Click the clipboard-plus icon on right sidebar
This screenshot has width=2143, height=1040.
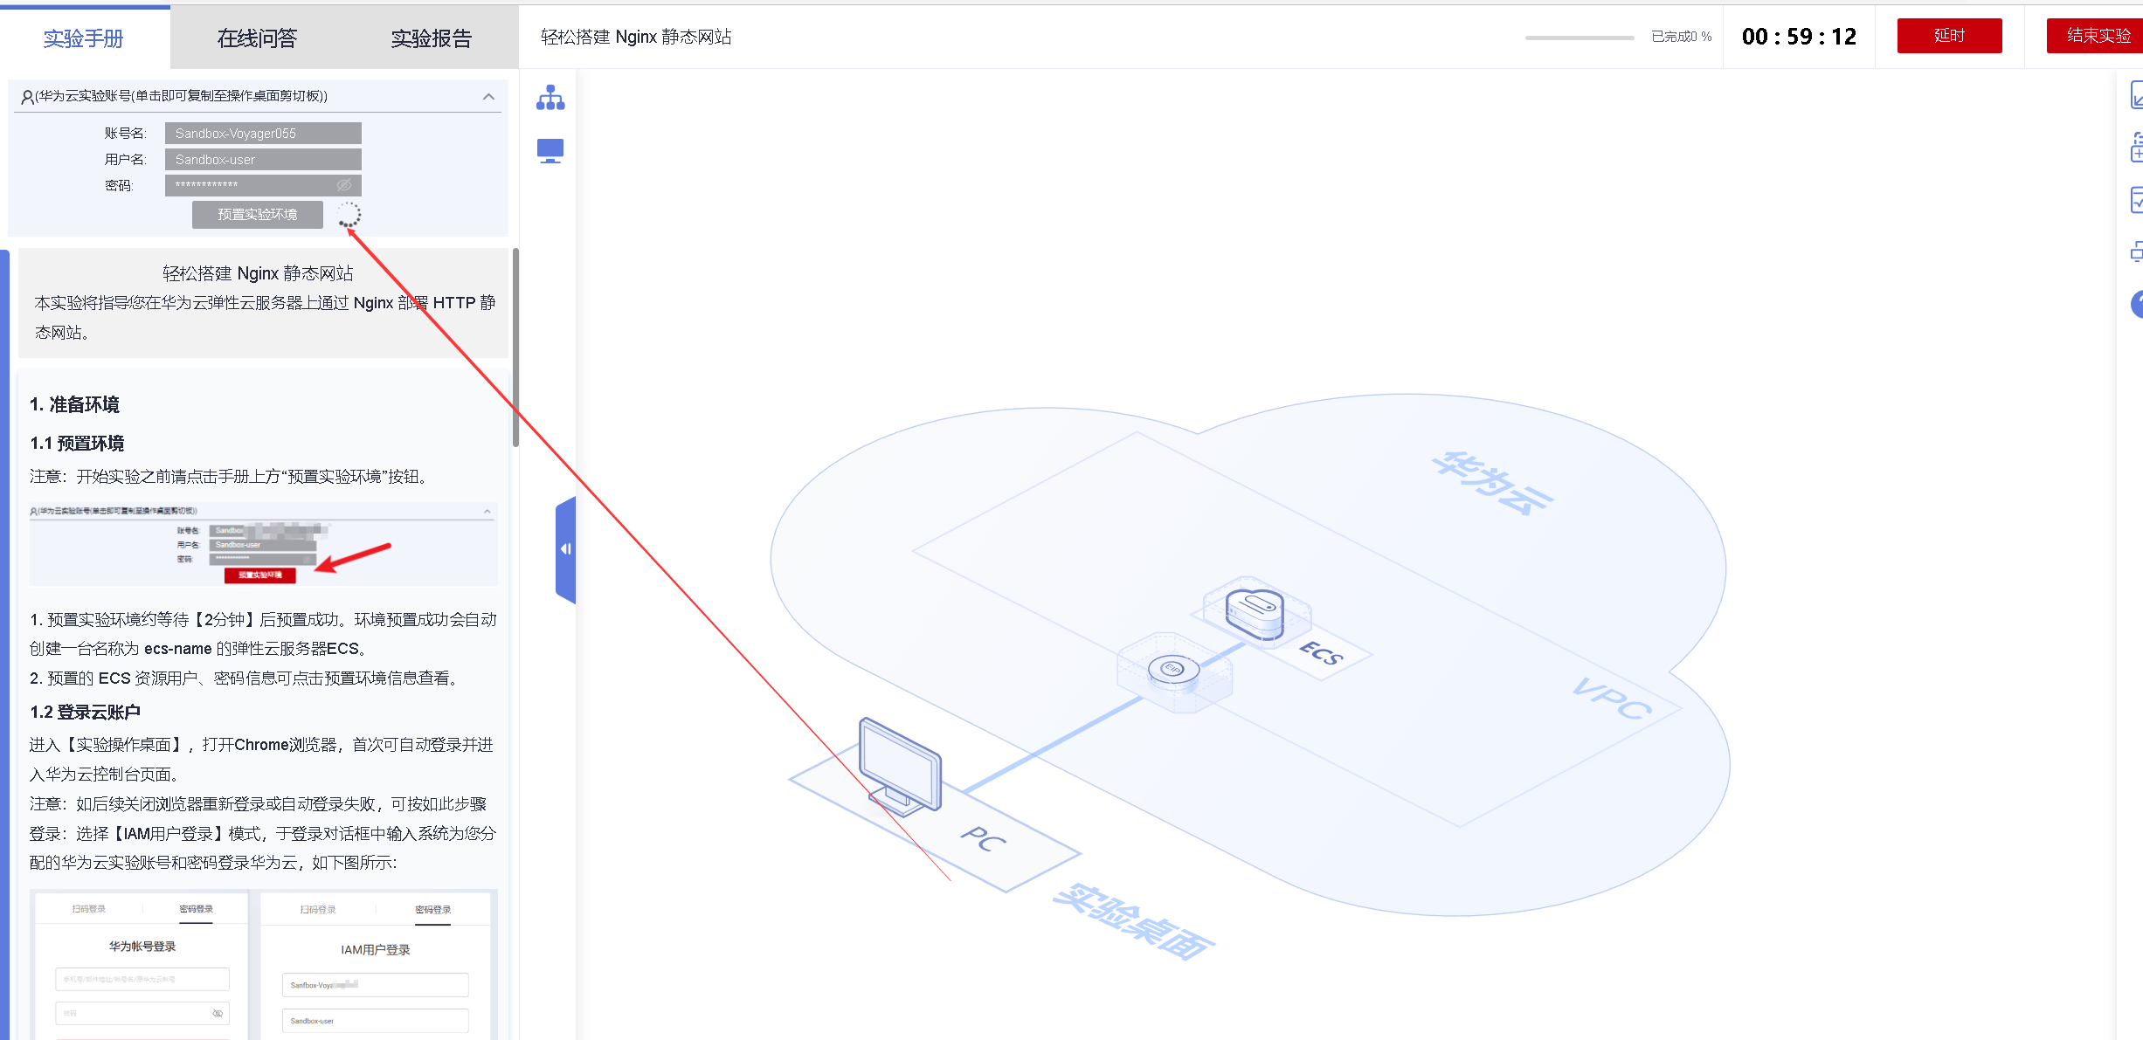point(2136,148)
